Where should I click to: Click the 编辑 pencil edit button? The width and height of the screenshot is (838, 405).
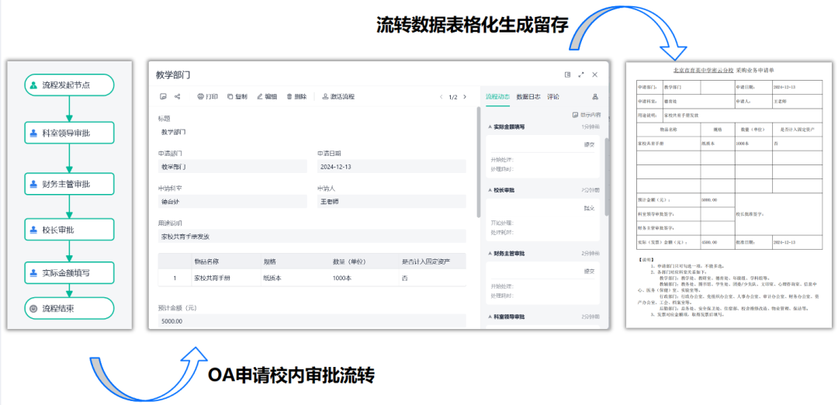pos(266,97)
